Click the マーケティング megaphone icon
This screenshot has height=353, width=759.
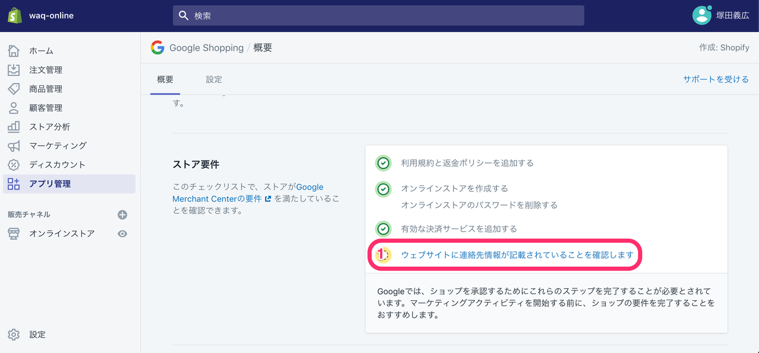coord(14,146)
